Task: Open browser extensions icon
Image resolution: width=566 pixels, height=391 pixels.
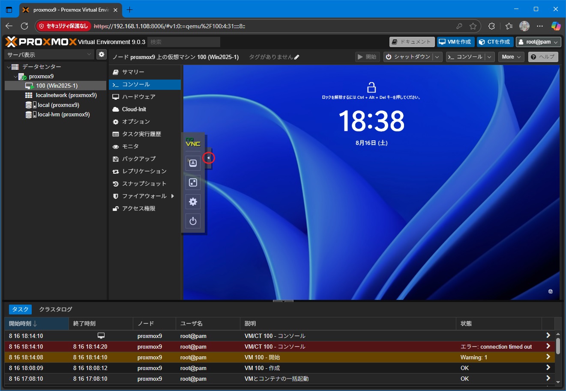Action: [491, 26]
